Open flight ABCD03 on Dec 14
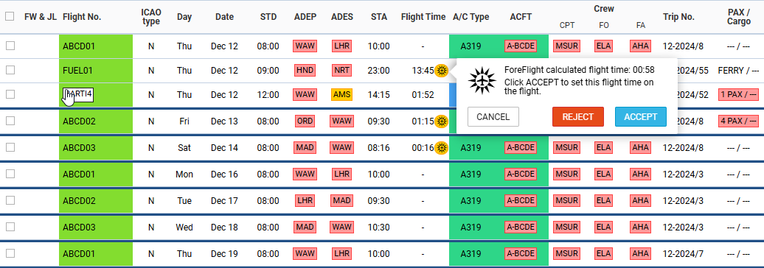Screen dimensions: 764x268 (x=79, y=147)
